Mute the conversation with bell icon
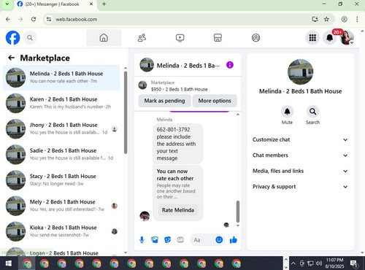Image resolution: width=365 pixels, height=270 pixels. 287,112
